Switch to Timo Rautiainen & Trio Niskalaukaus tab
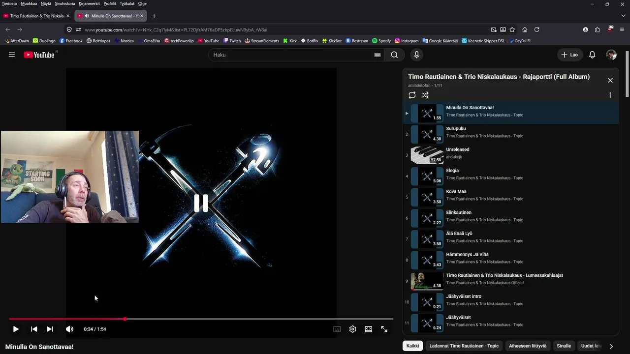This screenshot has width=630, height=354. [x=36, y=16]
